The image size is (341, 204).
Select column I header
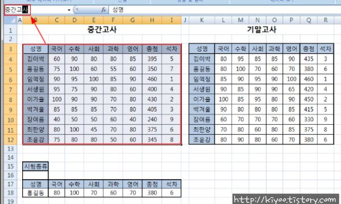tap(172, 20)
